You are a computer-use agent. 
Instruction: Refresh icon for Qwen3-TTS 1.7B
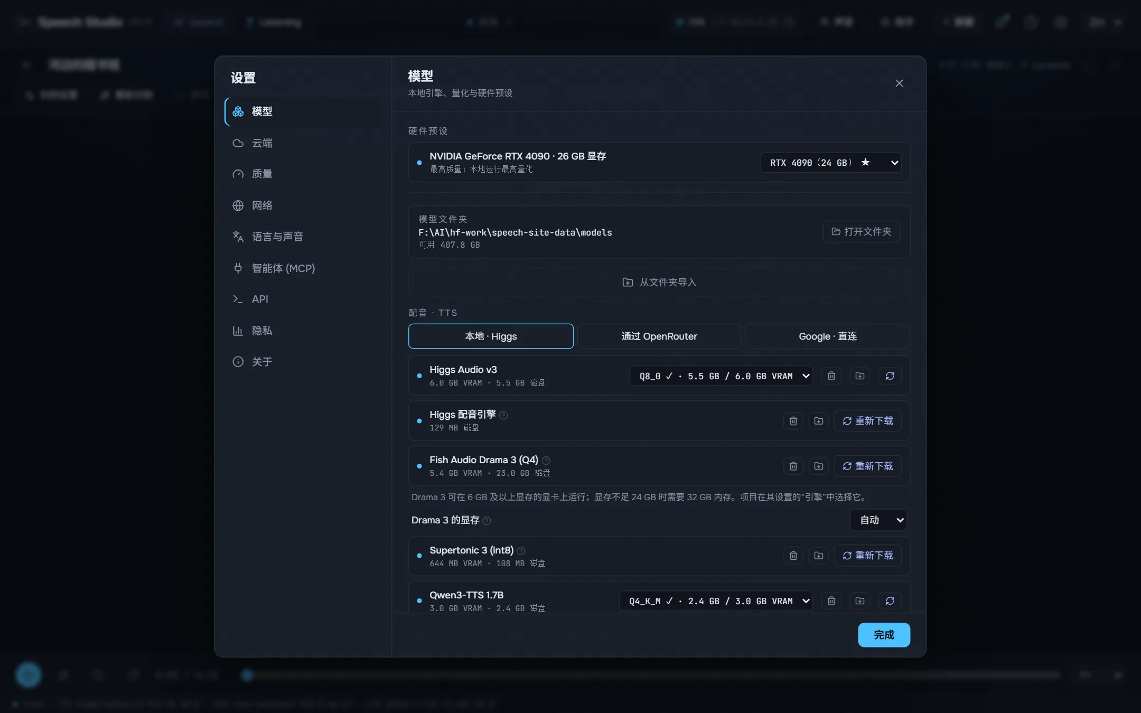(x=890, y=601)
